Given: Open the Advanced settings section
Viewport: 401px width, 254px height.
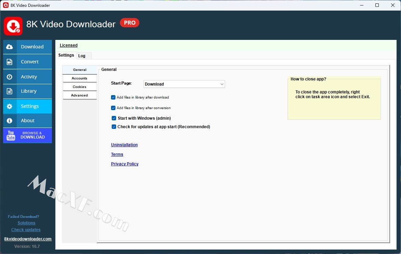Looking at the screenshot, I should click(x=80, y=95).
